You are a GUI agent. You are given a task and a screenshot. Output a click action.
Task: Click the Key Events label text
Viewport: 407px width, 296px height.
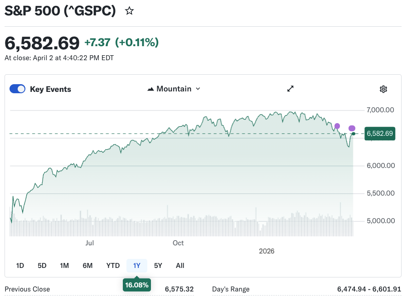click(50, 89)
